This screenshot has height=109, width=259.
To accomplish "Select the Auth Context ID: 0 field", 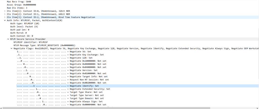I will 22,36.
